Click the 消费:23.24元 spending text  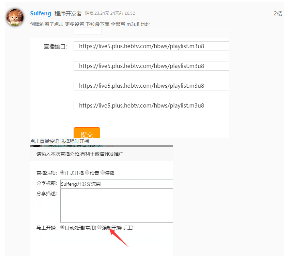[x=97, y=14]
